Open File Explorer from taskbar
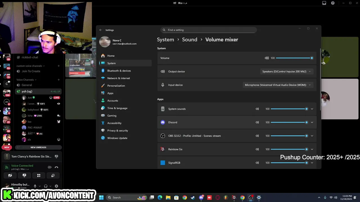Viewport: 360px width, 202px height. 168,198
